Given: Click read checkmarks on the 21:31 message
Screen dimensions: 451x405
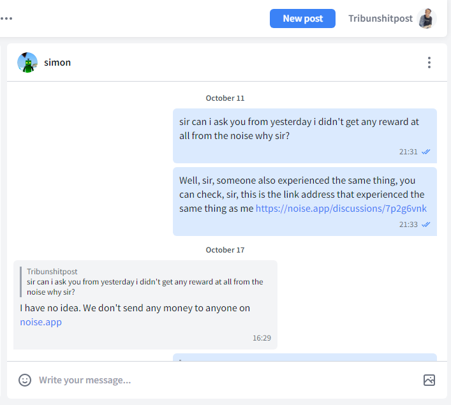Looking at the screenshot, I should click(x=425, y=152).
